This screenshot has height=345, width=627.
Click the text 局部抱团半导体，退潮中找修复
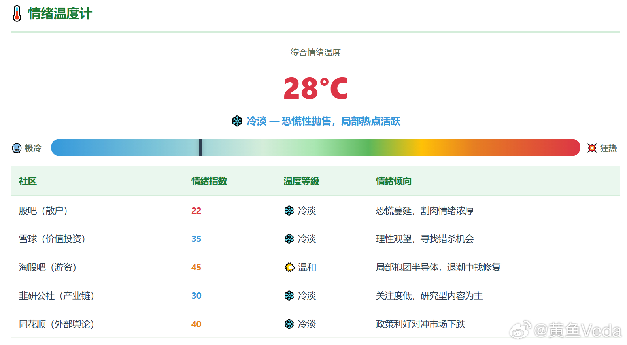pyautogui.click(x=438, y=267)
